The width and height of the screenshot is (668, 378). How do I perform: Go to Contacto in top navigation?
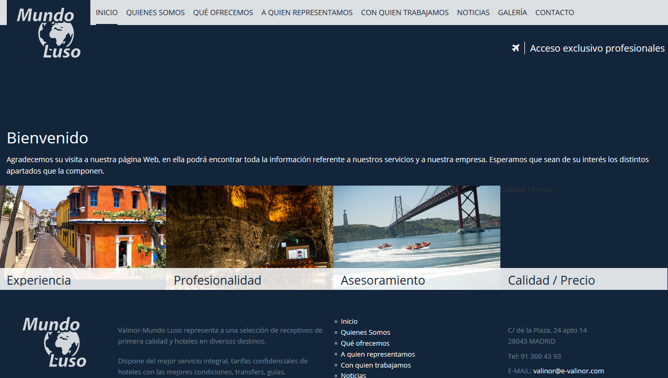click(x=555, y=13)
